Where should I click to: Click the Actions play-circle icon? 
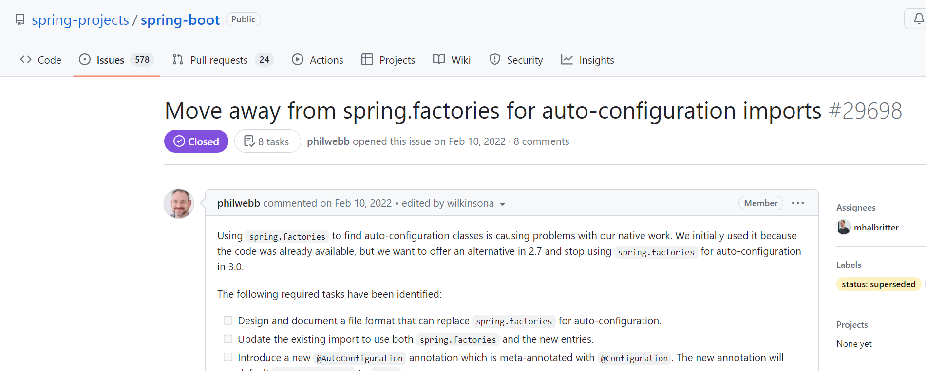pos(297,60)
